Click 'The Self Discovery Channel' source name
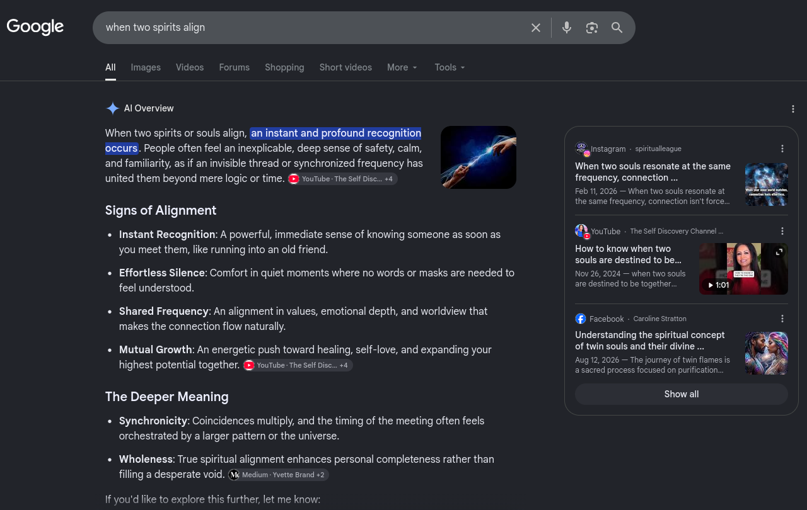Image resolution: width=807 pixels, height=510 pixels. click(x=676, y=232)
